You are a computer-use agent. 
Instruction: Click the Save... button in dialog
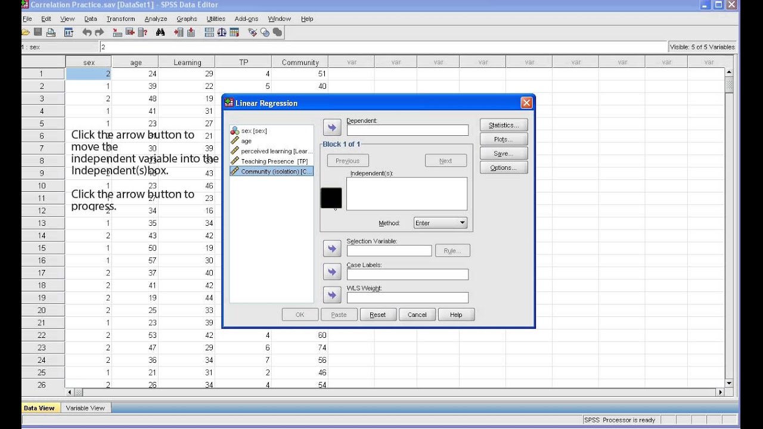coord(504,154)
